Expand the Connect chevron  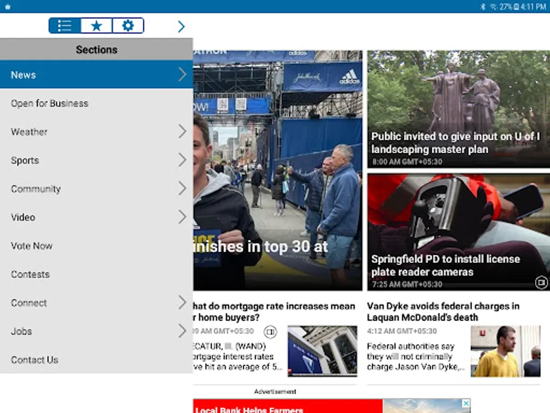[182, 302]
